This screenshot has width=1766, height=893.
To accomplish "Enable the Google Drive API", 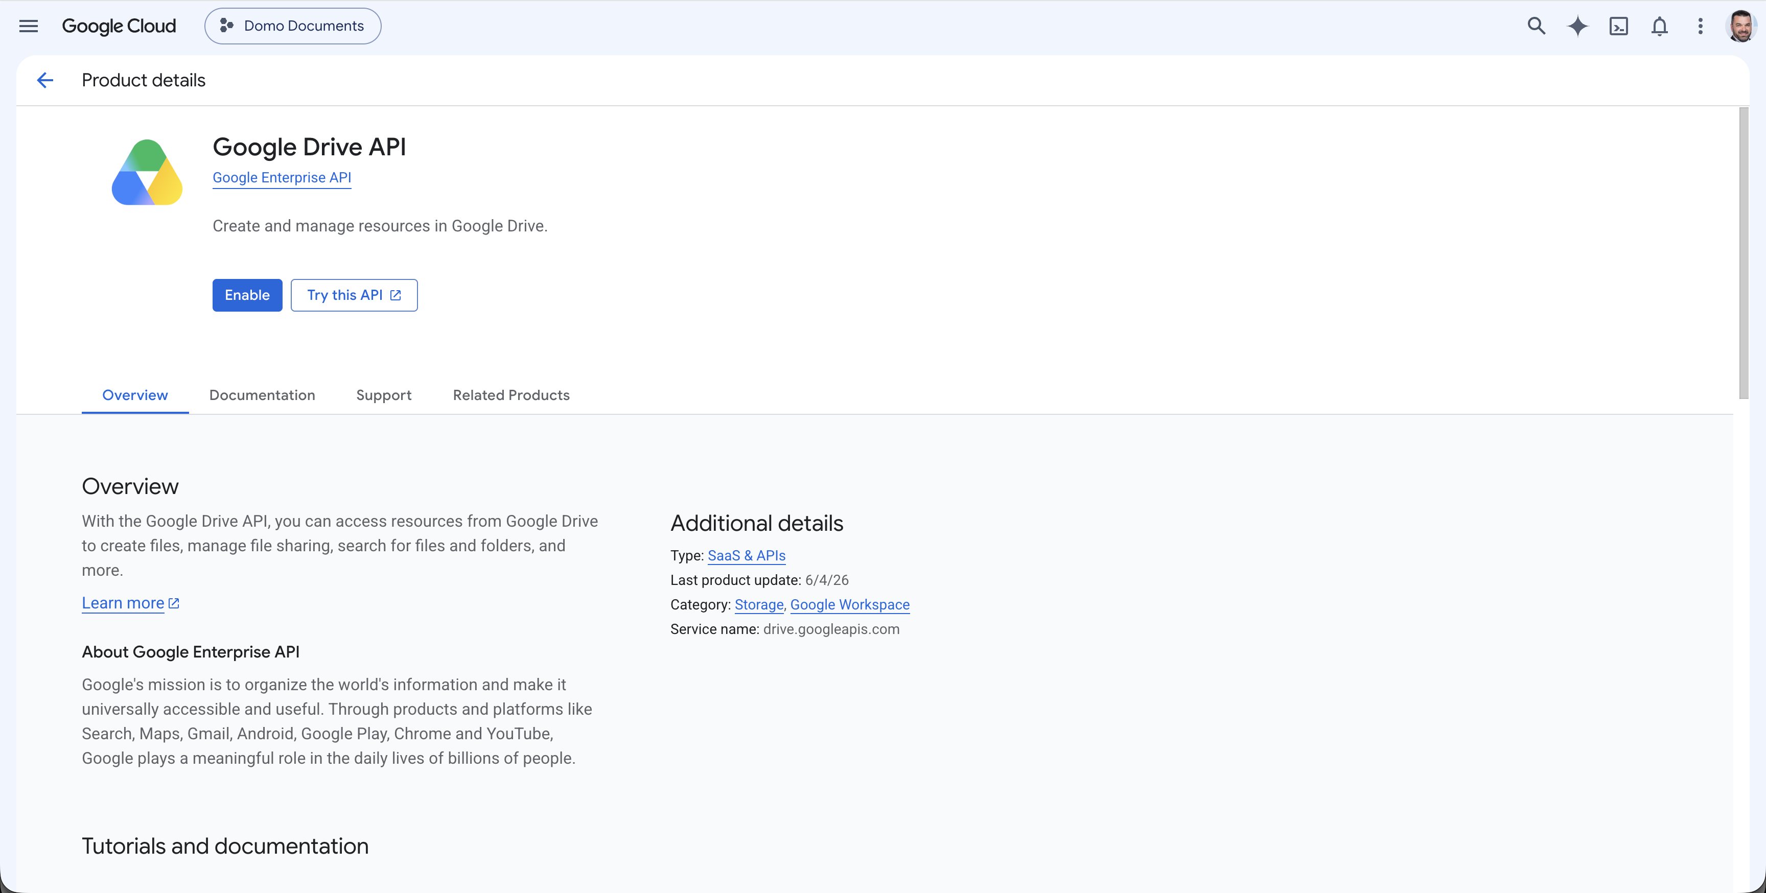I will pyautogui.click(x=247, y=295).
